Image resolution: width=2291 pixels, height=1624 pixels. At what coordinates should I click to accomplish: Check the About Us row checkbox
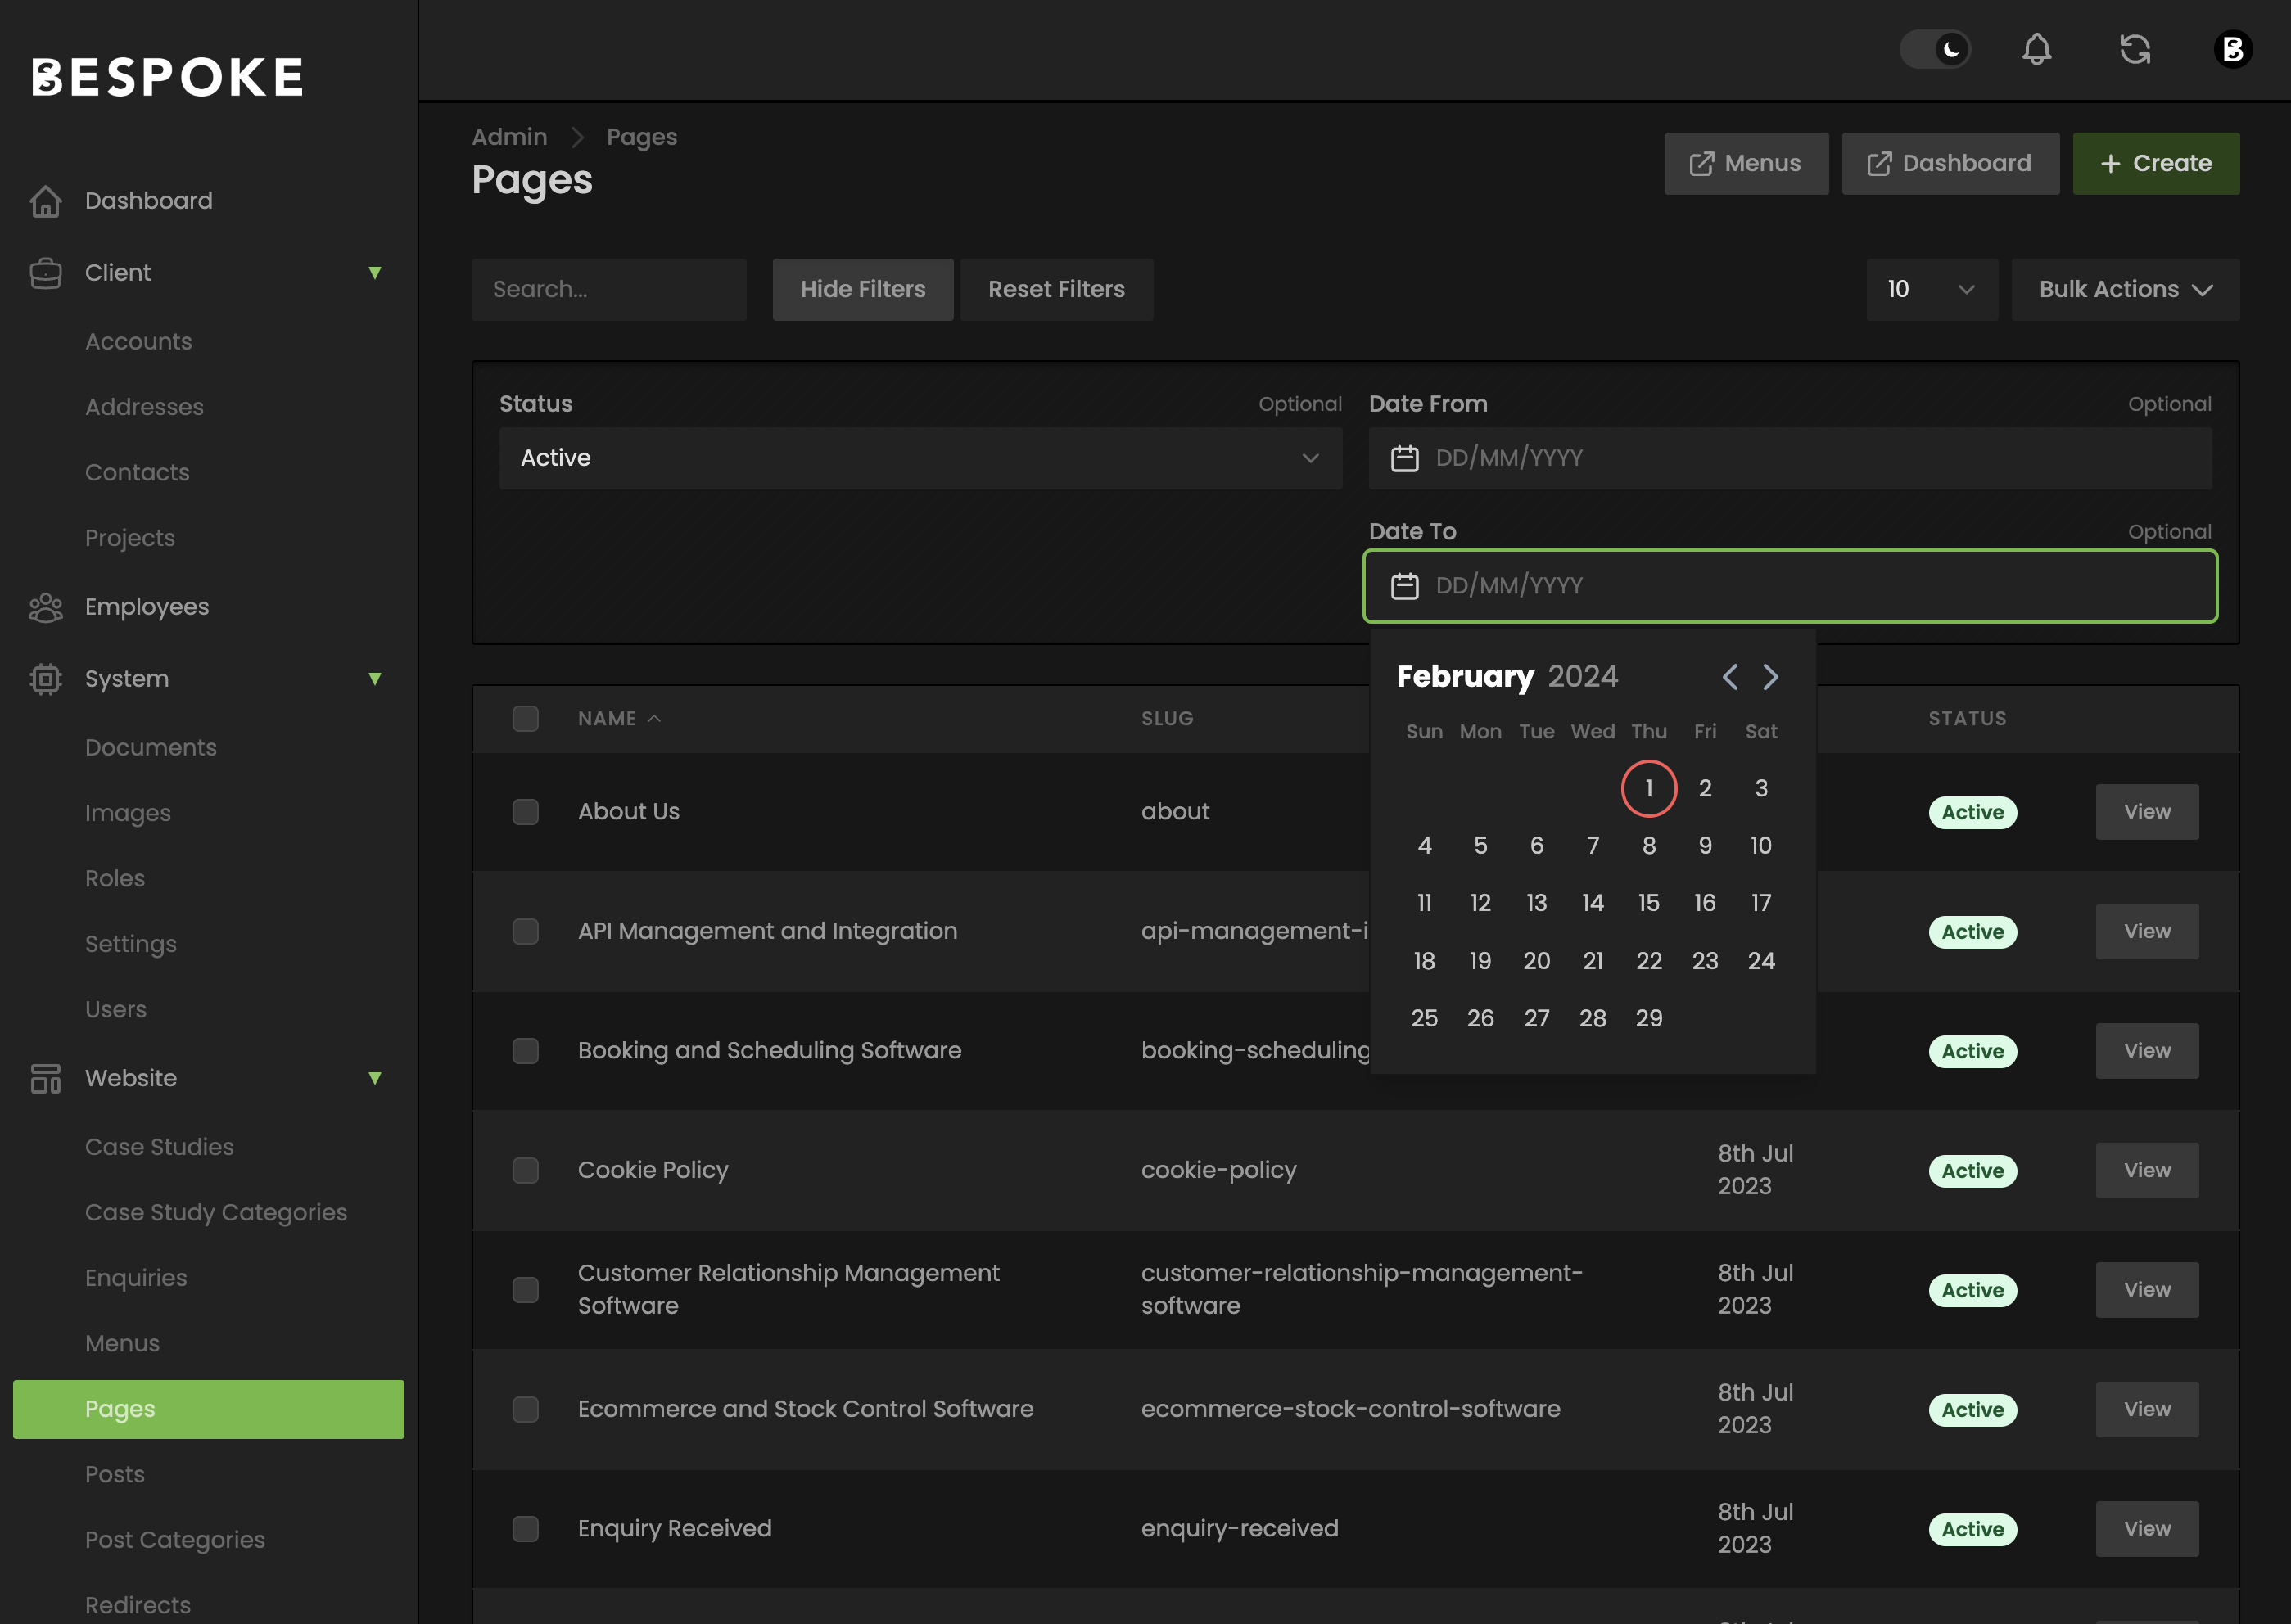pos(525,812)
